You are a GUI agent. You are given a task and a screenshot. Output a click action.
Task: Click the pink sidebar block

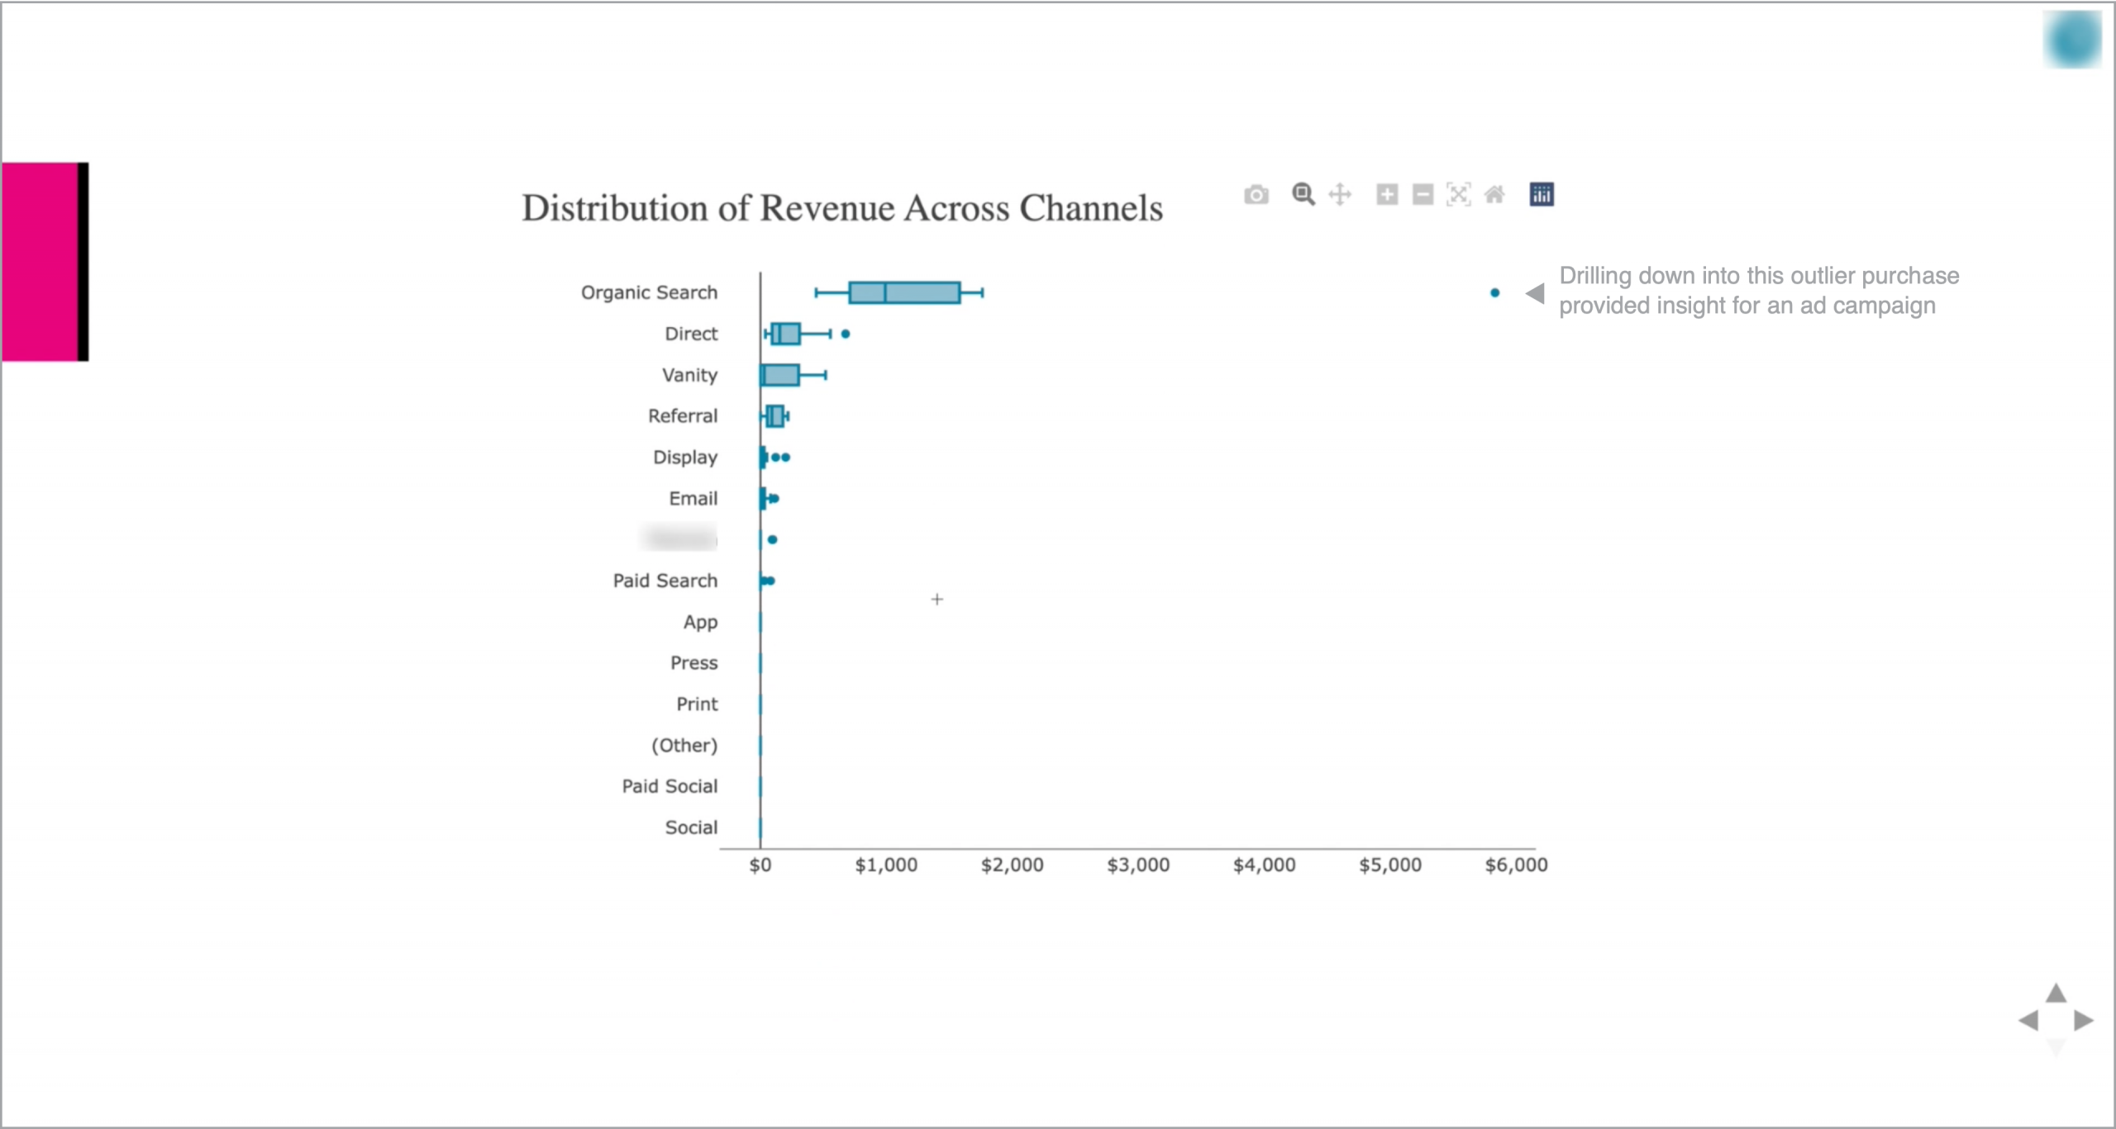coord(40,261)
